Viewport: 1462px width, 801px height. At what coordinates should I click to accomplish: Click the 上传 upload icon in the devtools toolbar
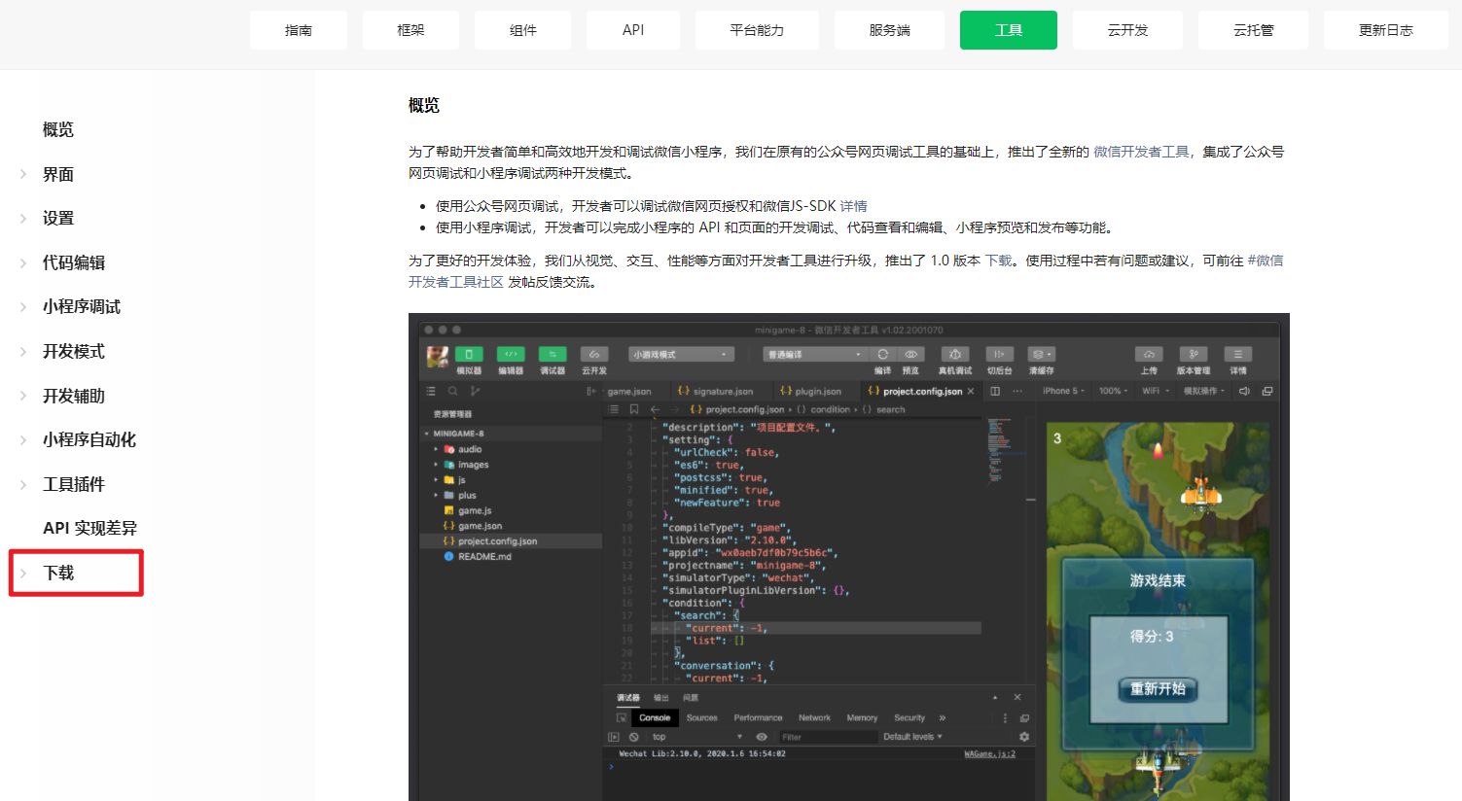(1149, 355)
